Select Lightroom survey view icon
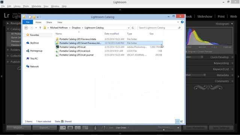 click(x=85, y=127)
